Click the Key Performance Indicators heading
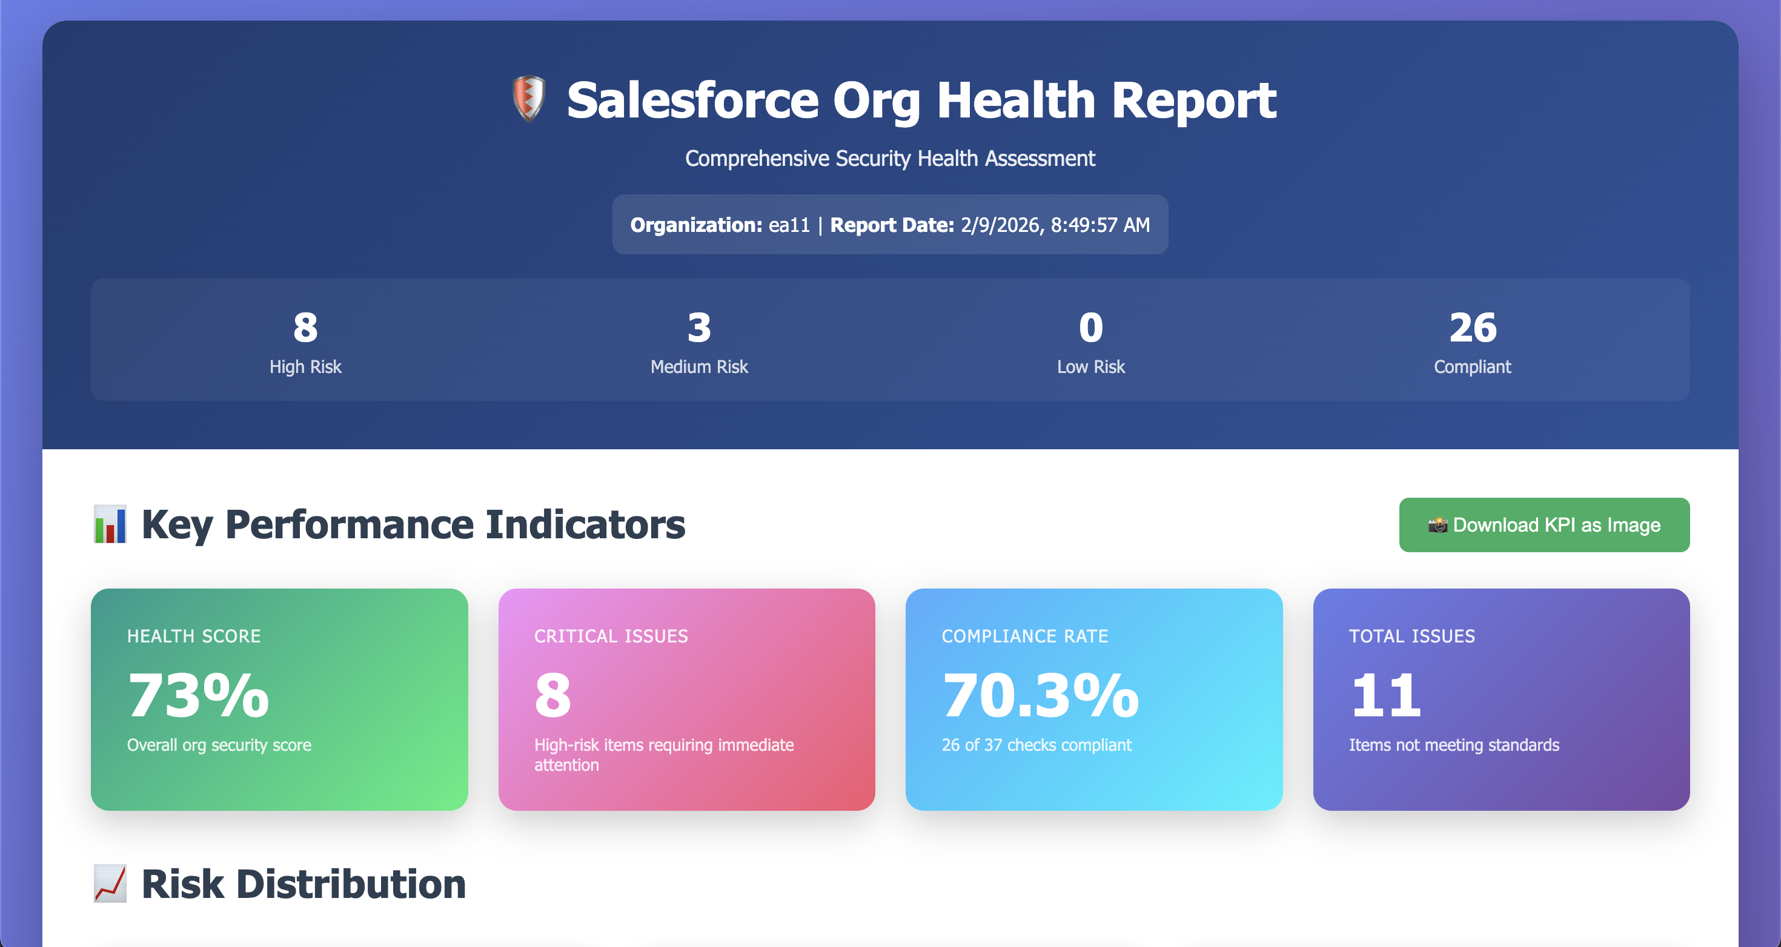This screenshot has width=1781, height=947. [413, 524]
